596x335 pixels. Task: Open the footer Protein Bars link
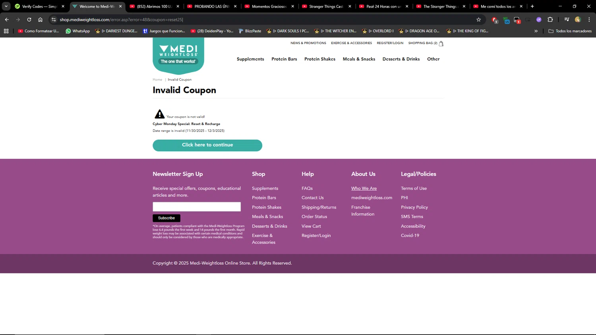pyautogui.click(x=264, y=198)
